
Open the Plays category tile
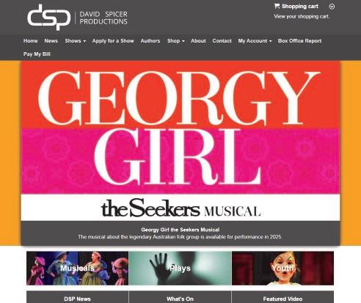click(x=180, y=269)
